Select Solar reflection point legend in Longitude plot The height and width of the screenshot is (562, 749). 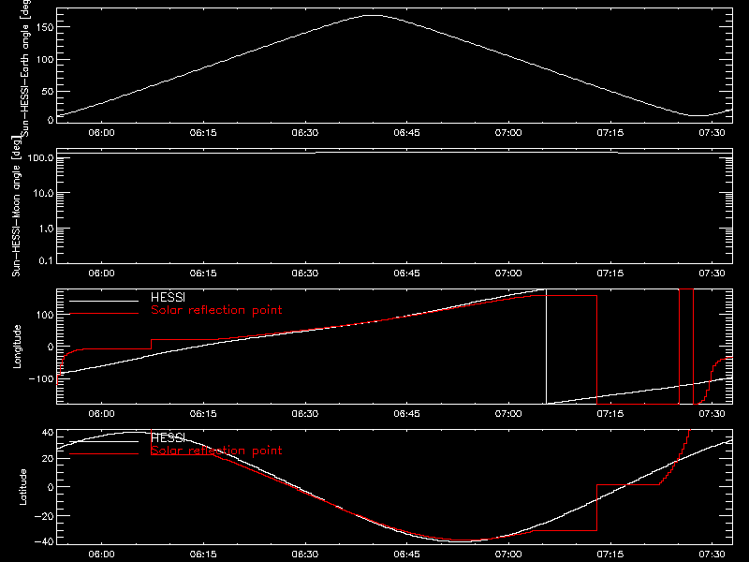(216, 310)
